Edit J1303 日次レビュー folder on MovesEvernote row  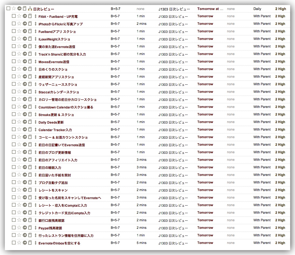173,62
